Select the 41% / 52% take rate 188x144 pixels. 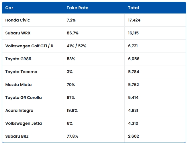point(76,46)
